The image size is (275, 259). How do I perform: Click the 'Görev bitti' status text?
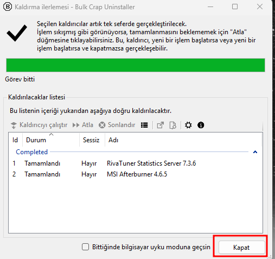20,79
